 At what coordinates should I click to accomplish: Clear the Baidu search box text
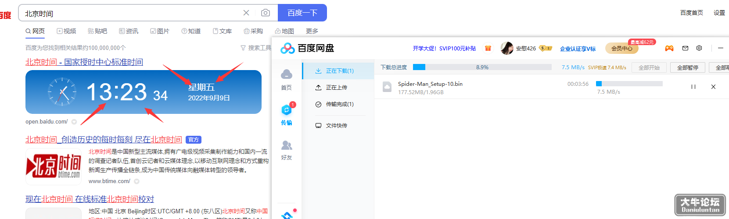(246, 13)
